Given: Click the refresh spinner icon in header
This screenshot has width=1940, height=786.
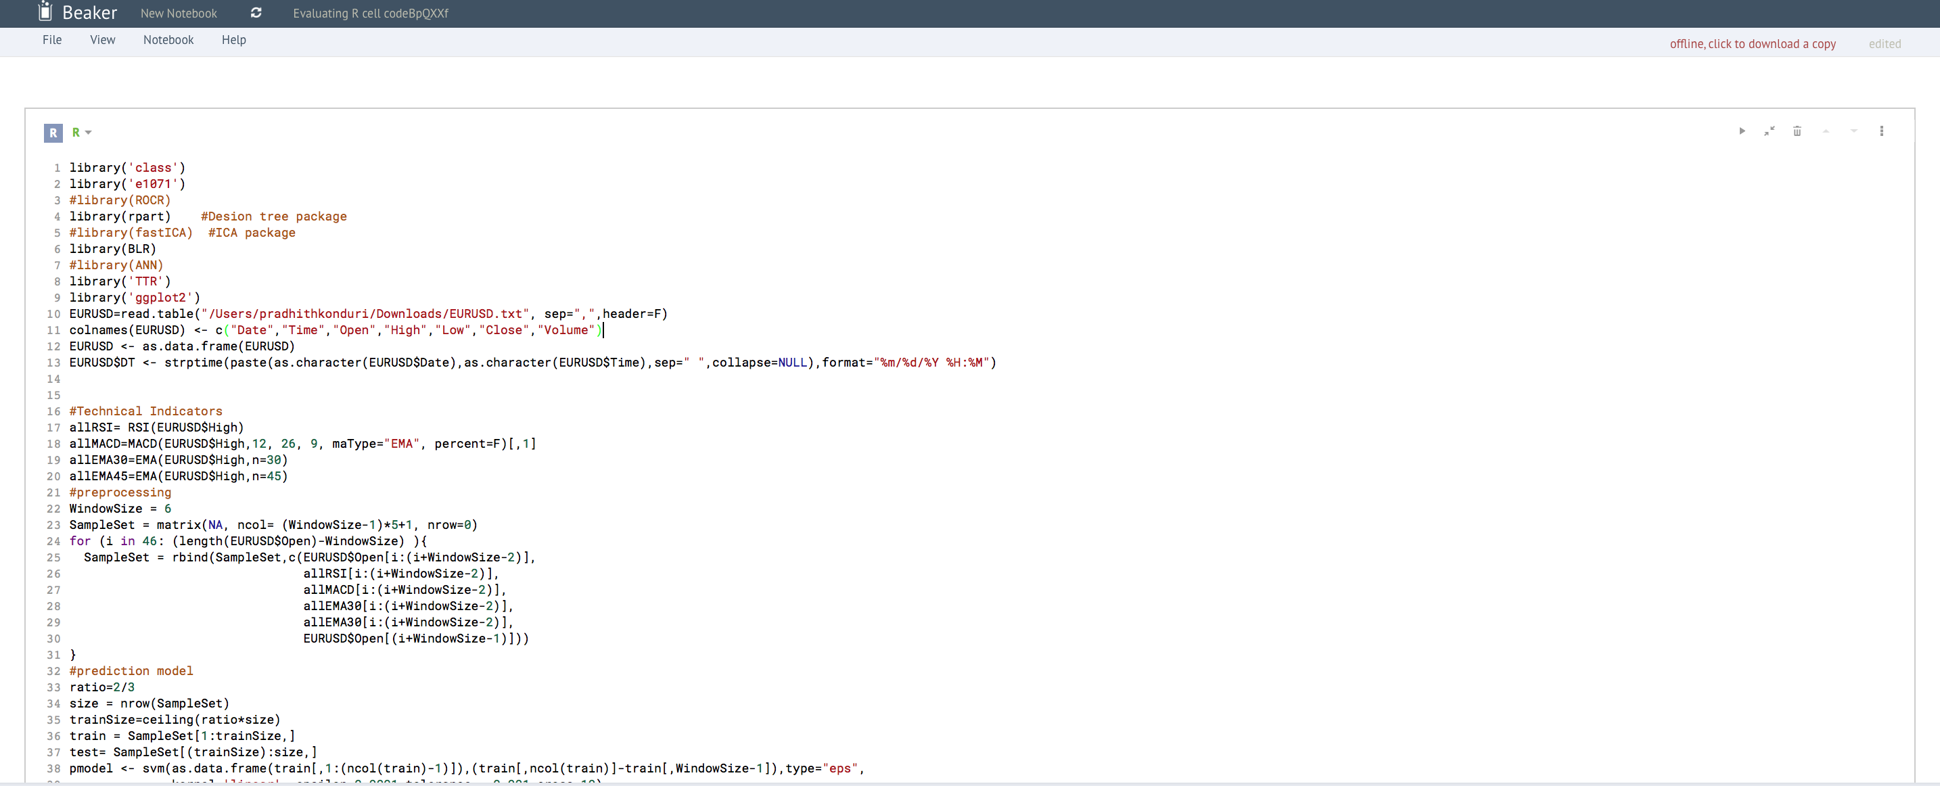Looking at the screenshot, I should (x=256, y=13).
